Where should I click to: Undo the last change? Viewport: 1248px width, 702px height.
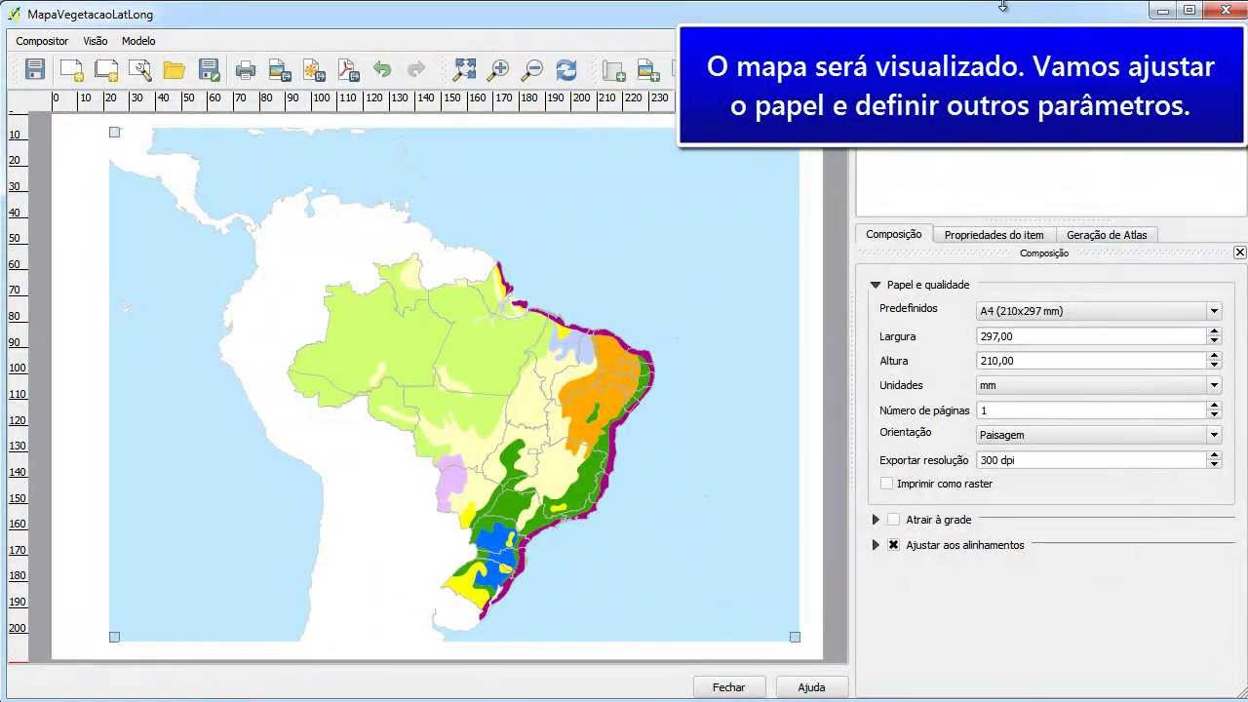(382, 69)
